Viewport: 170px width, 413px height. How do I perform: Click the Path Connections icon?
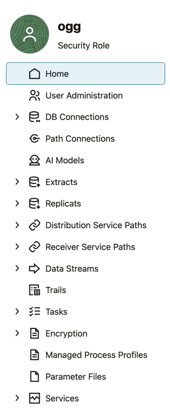point(35,139)
